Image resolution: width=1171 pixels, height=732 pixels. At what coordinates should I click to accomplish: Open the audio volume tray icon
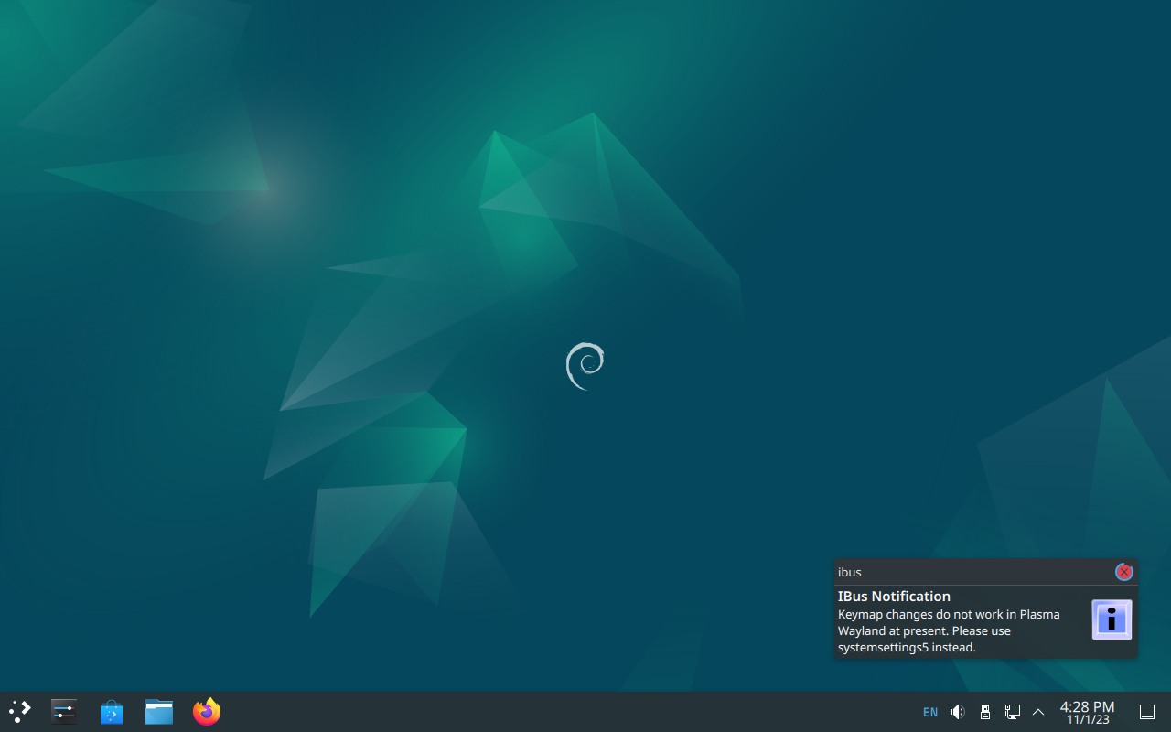click(x=957, y=712)
